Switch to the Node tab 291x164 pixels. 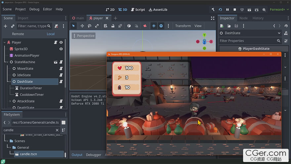point(243,18)
